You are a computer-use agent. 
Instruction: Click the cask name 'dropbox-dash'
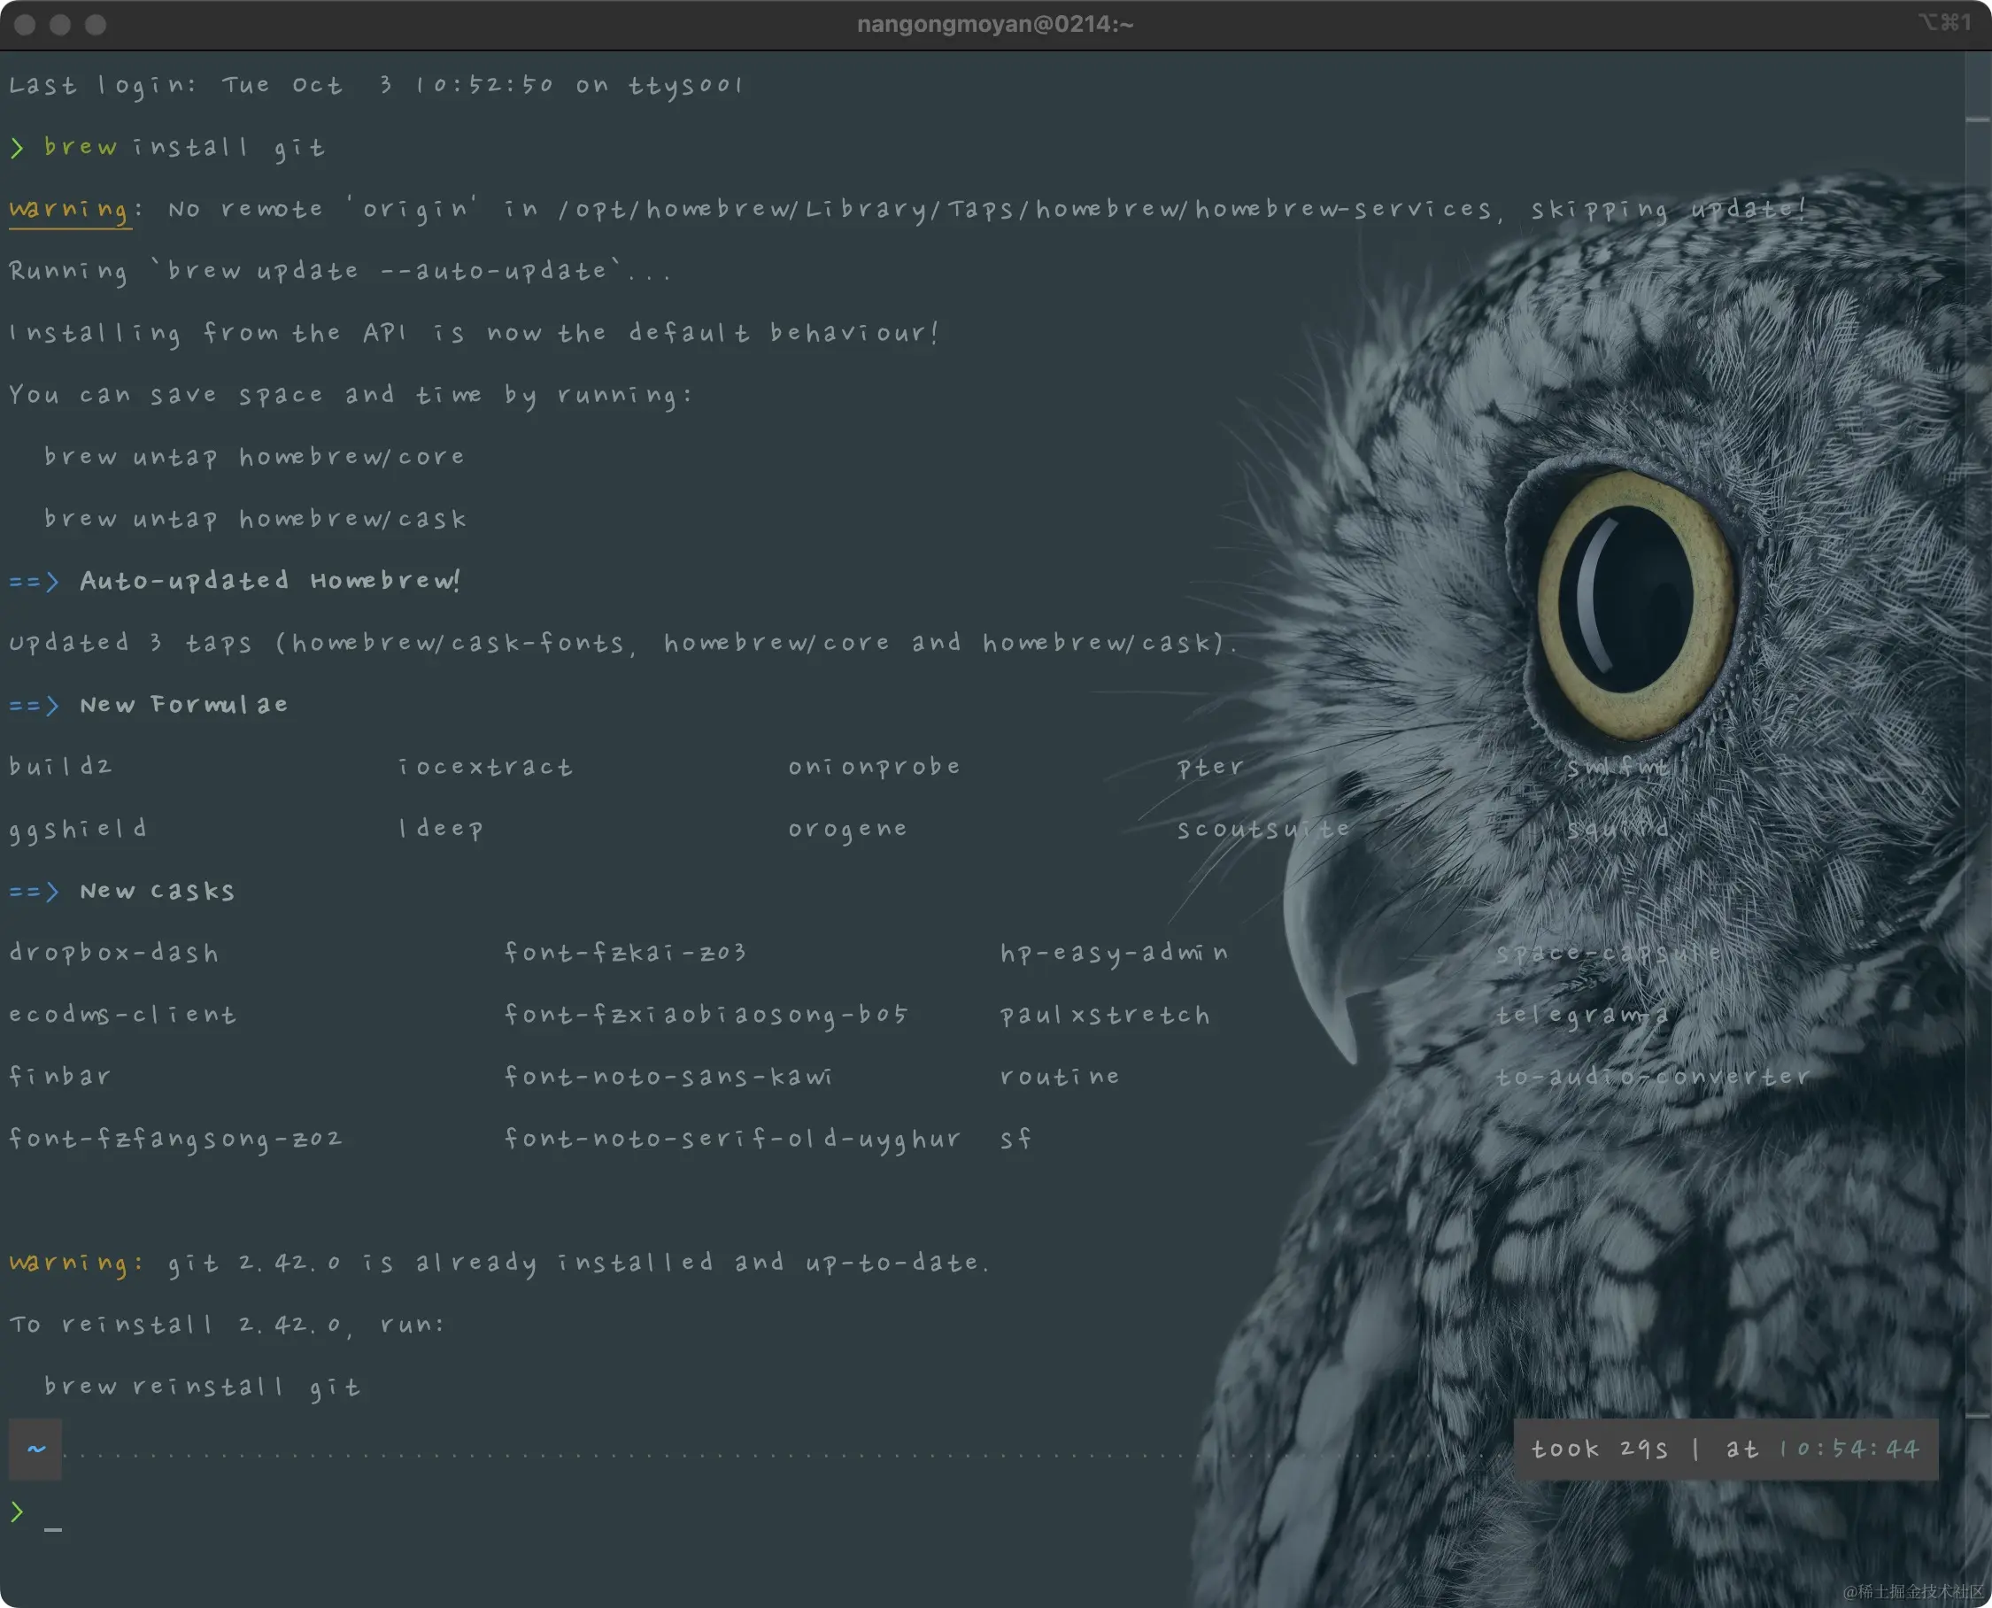tap(114, 953)
